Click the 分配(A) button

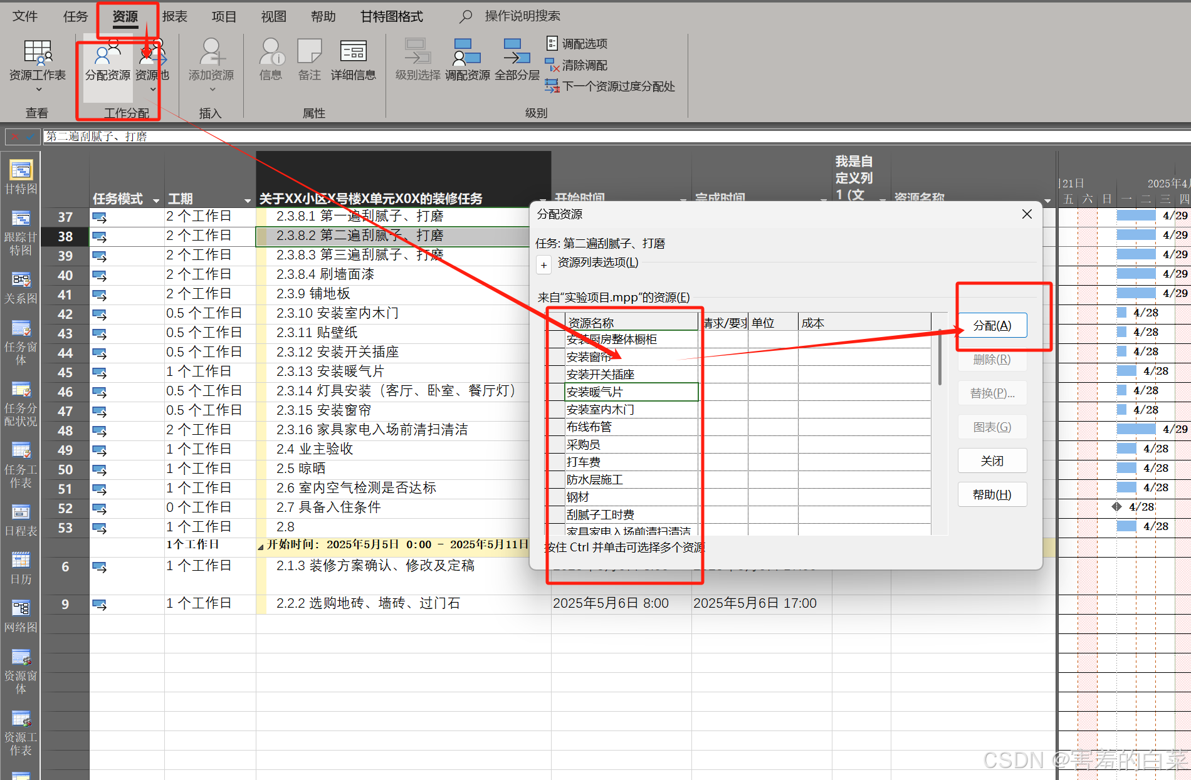point(992,325)
